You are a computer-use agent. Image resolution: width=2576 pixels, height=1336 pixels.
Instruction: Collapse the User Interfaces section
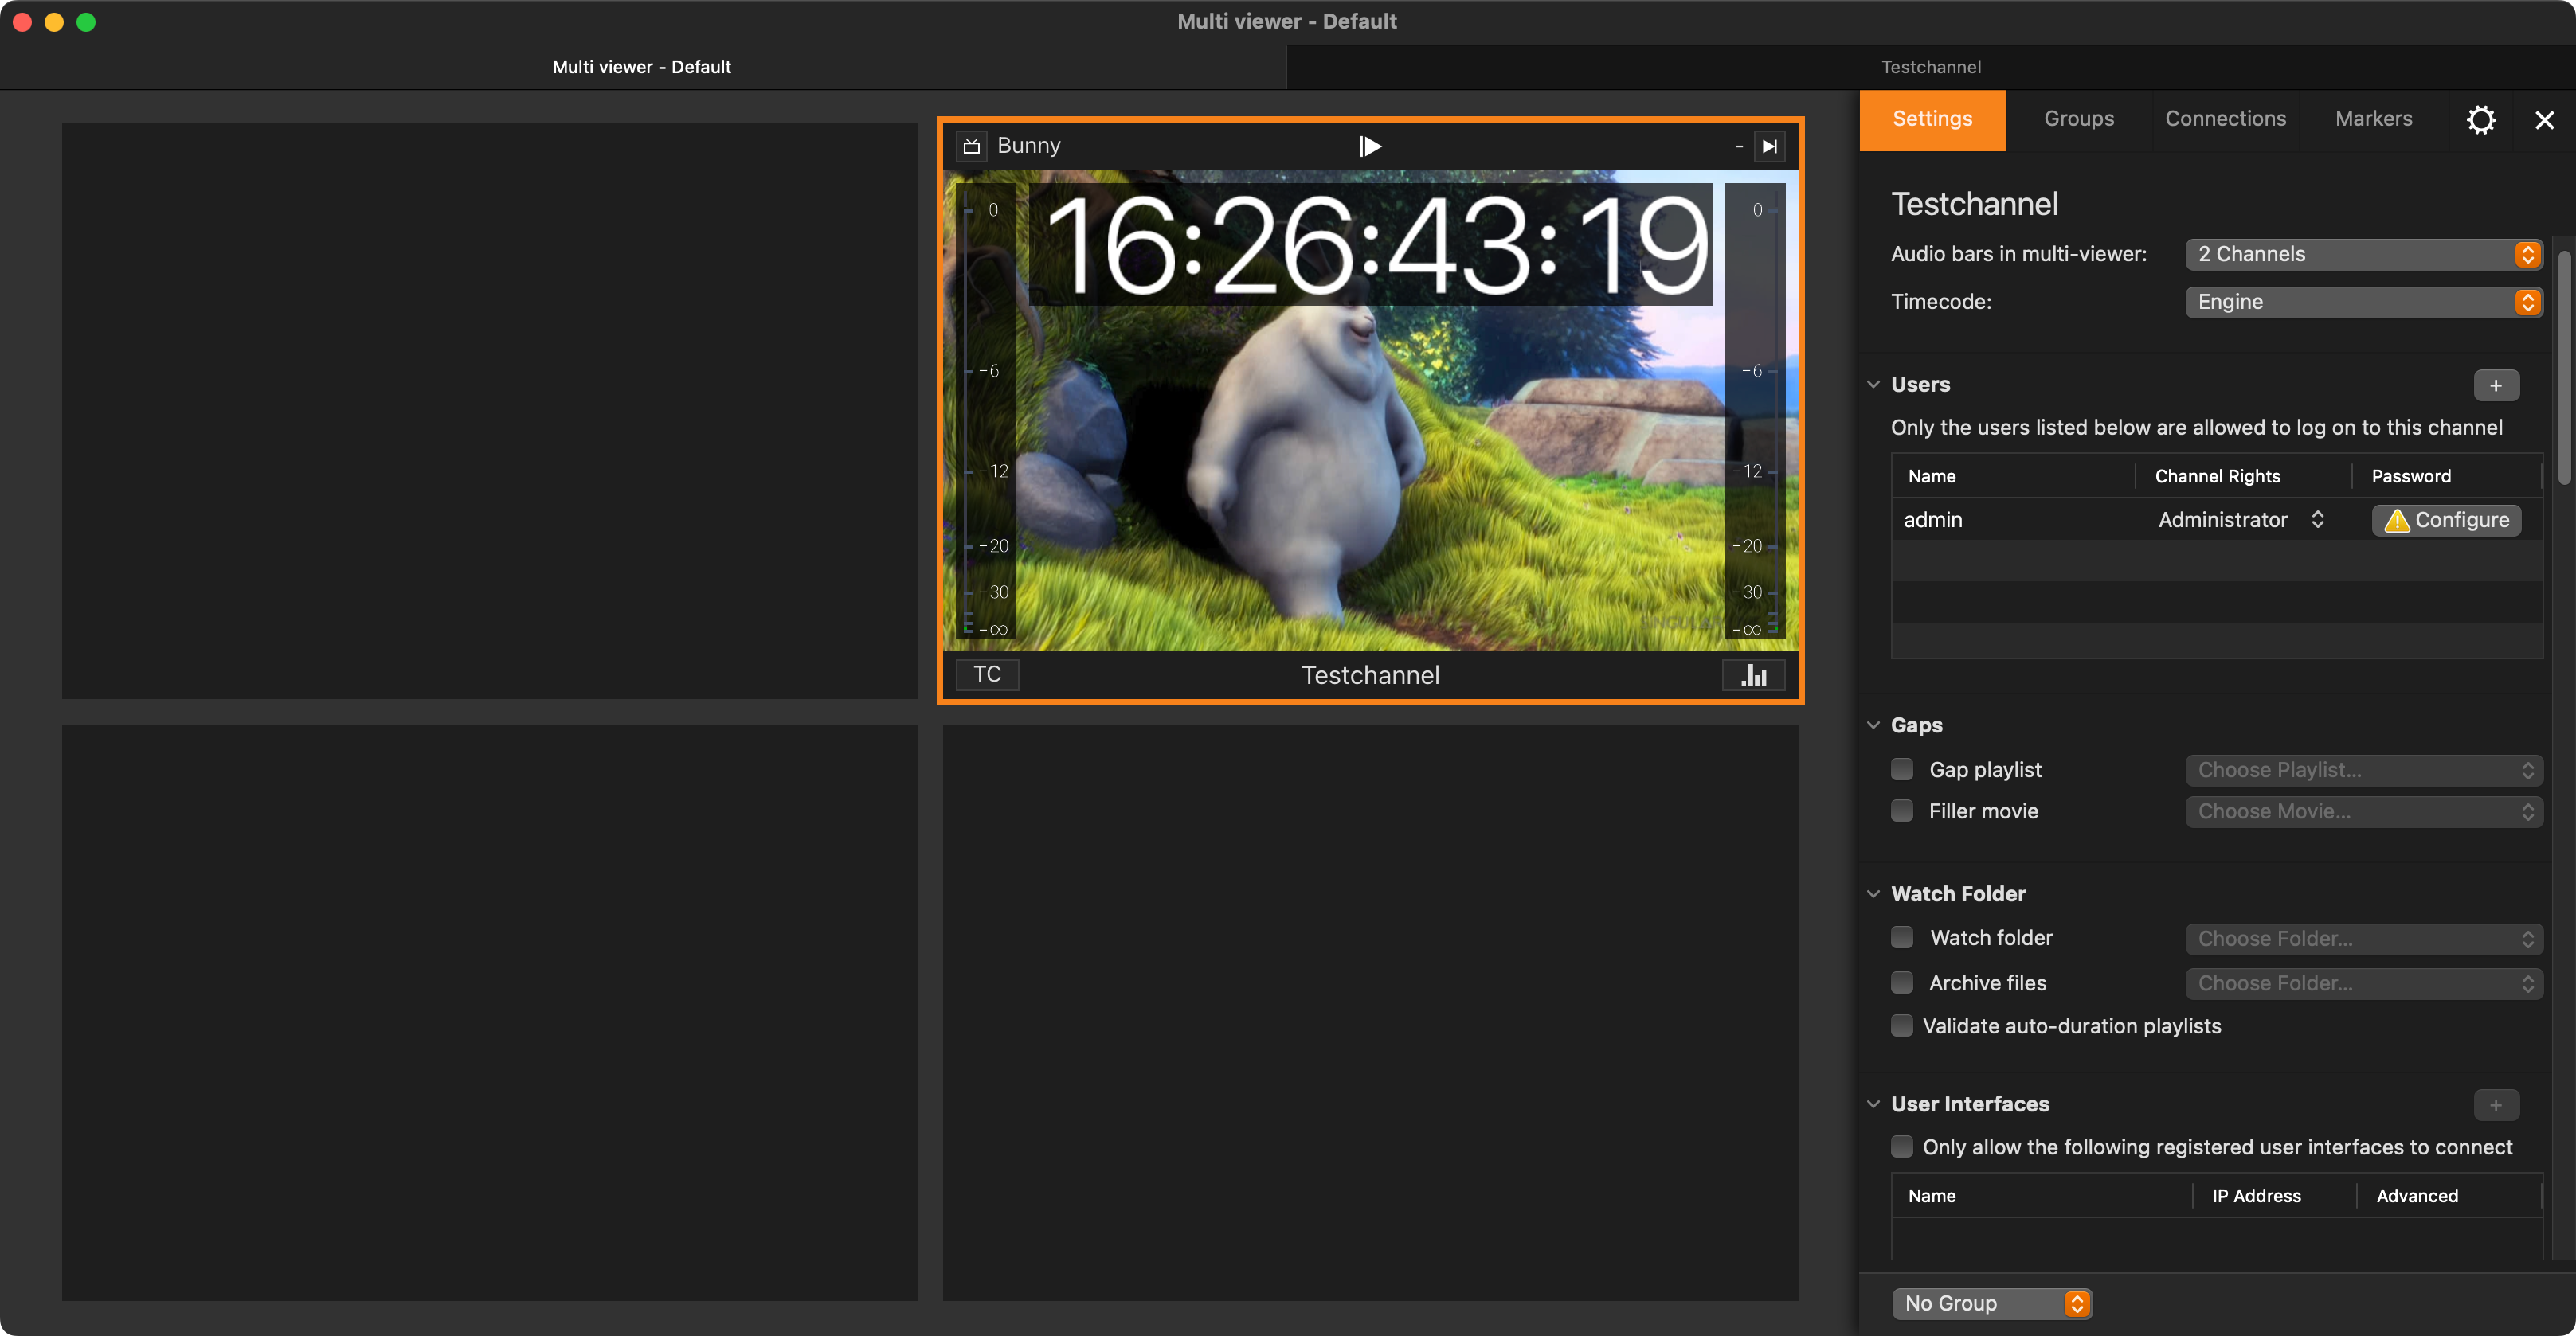pyautogui.click(x=1873, y=1104)
